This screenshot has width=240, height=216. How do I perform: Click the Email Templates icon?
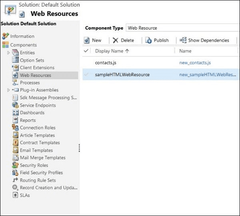(15, 150)
